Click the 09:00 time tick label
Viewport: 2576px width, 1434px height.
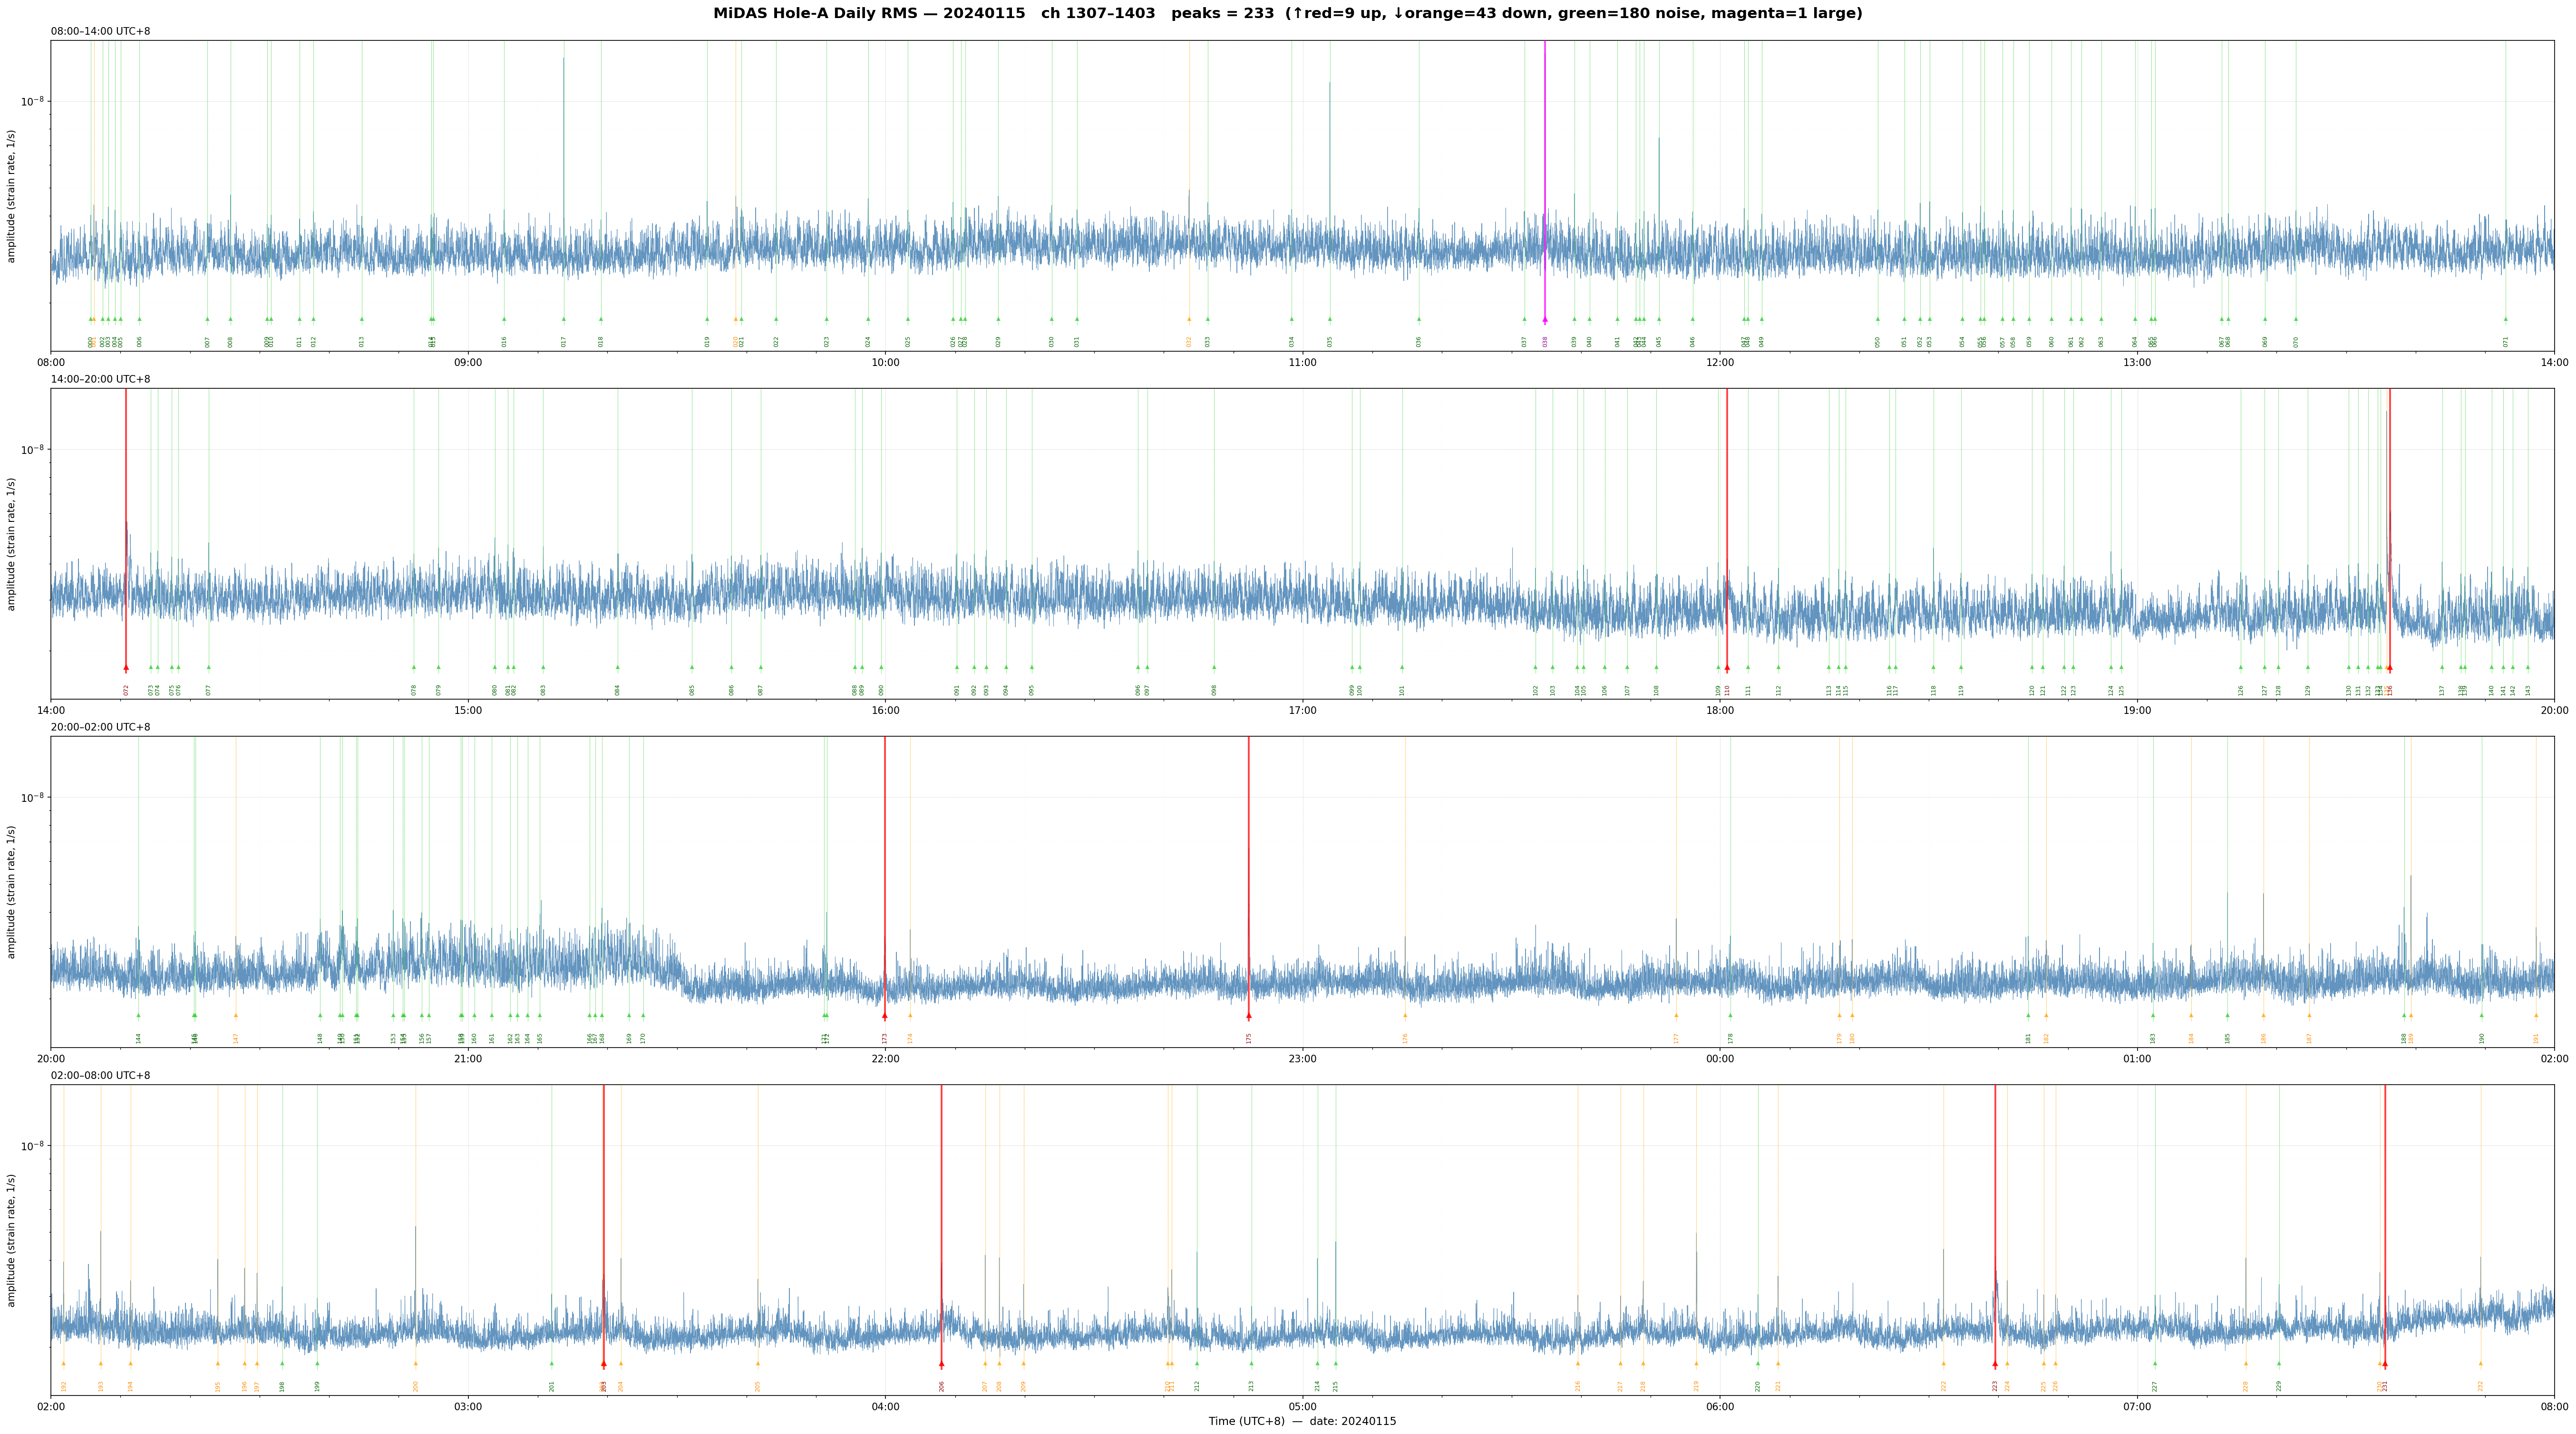pos(468,363)
